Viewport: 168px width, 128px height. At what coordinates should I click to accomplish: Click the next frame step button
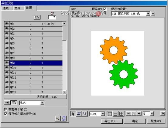point(163,113)
